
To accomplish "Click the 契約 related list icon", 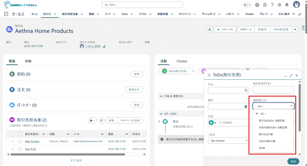I will click(x=12, y=74).
